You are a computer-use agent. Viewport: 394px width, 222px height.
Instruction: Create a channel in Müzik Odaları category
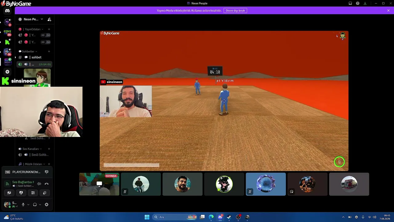pos(49,164)
